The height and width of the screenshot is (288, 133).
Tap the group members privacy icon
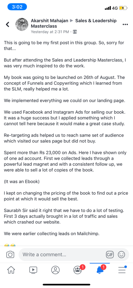[x=75, y=32]
